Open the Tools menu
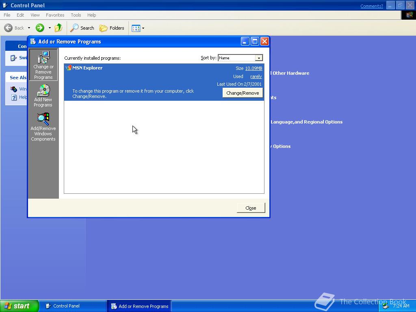The height and width of the screenshot is (312, 416). point(76,15)
